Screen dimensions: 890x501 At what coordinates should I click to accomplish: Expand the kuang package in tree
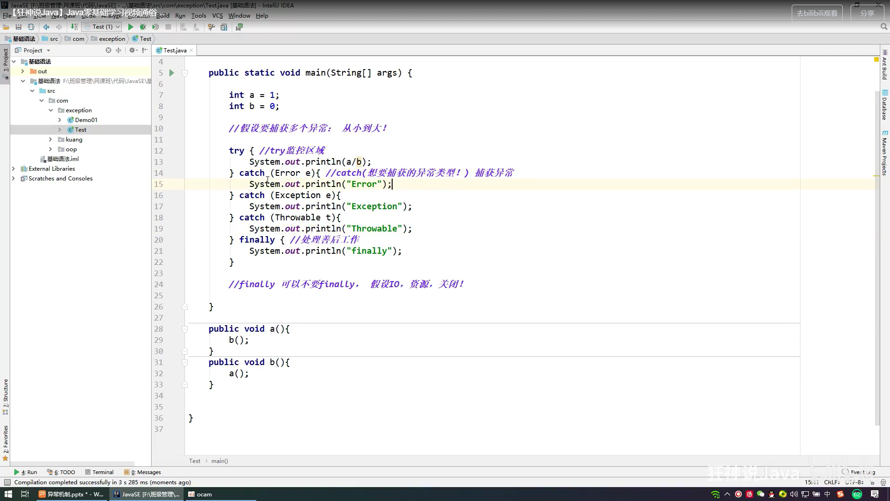pyautogui.click(x=51, y=140)
